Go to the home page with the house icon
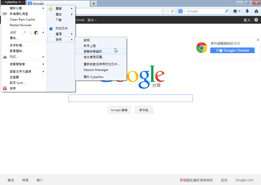Image resolution: width=261 pixels, height=185 pixels. 256,11
